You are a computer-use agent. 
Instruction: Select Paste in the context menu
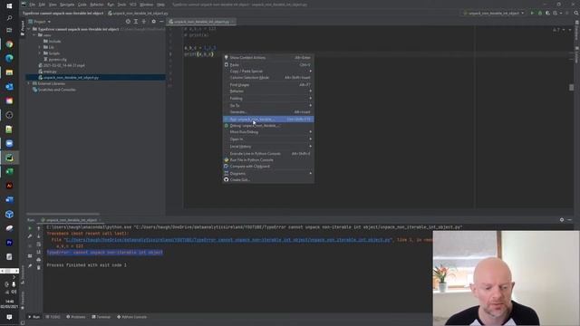pyautogui.click(x=268, y=64)
